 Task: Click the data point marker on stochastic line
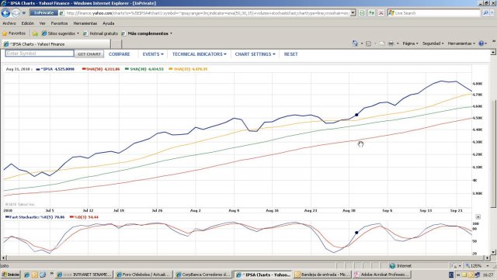[x=356, y=233]
